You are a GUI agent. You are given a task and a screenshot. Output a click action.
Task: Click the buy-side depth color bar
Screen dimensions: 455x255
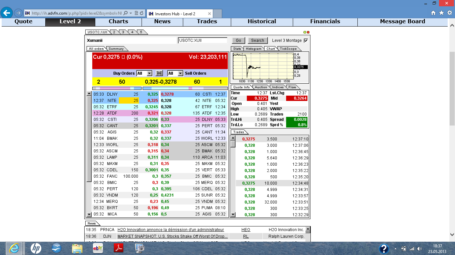(x=117, y=88)
